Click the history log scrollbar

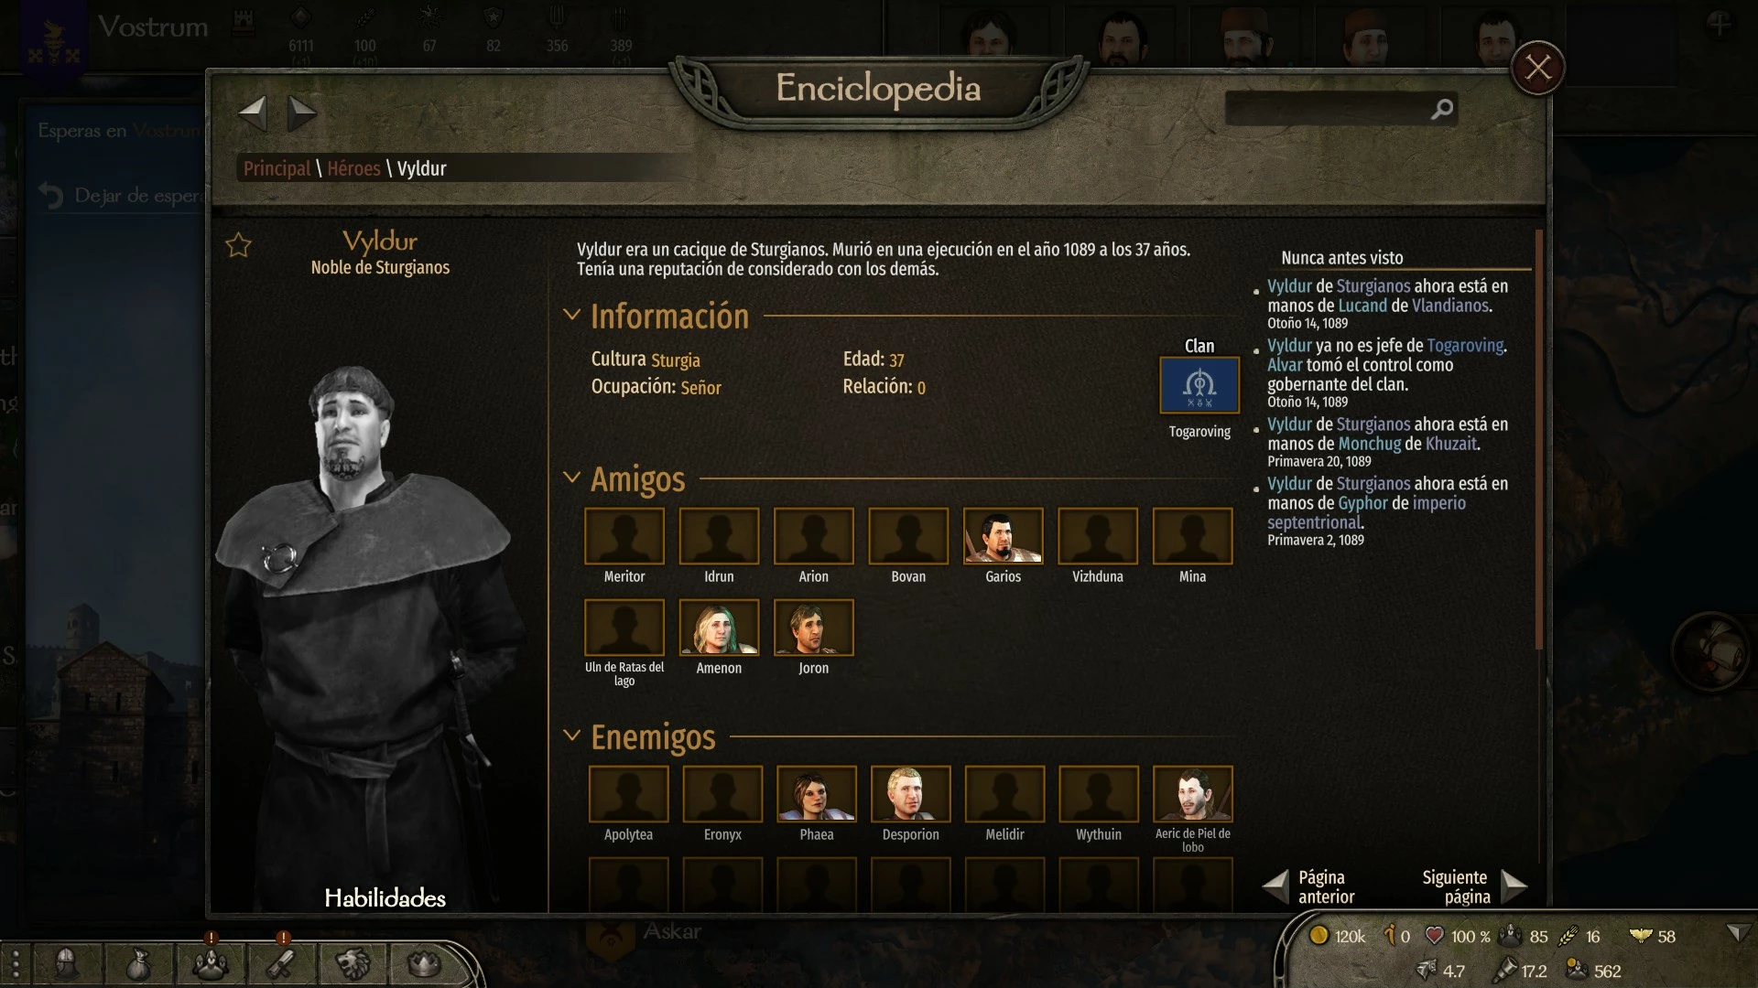point(1539,439)
